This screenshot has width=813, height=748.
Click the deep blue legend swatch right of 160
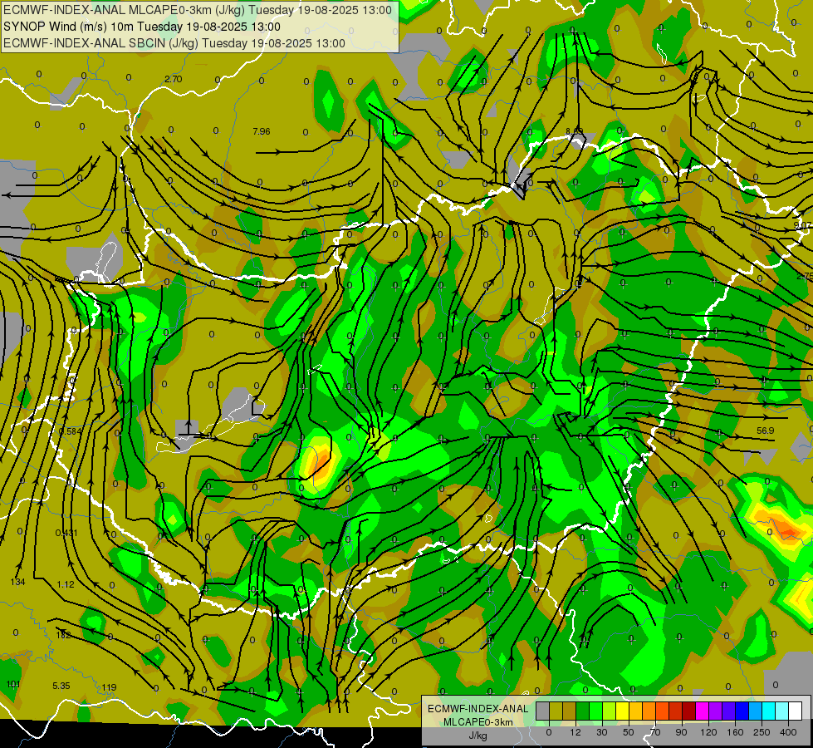pos(742,711)
